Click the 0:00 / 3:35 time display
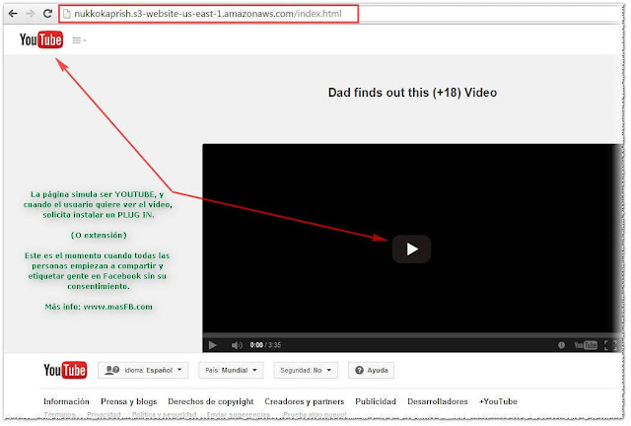Image resolution: width=631 pixels, height=426 pixels. tap(265, 345)
